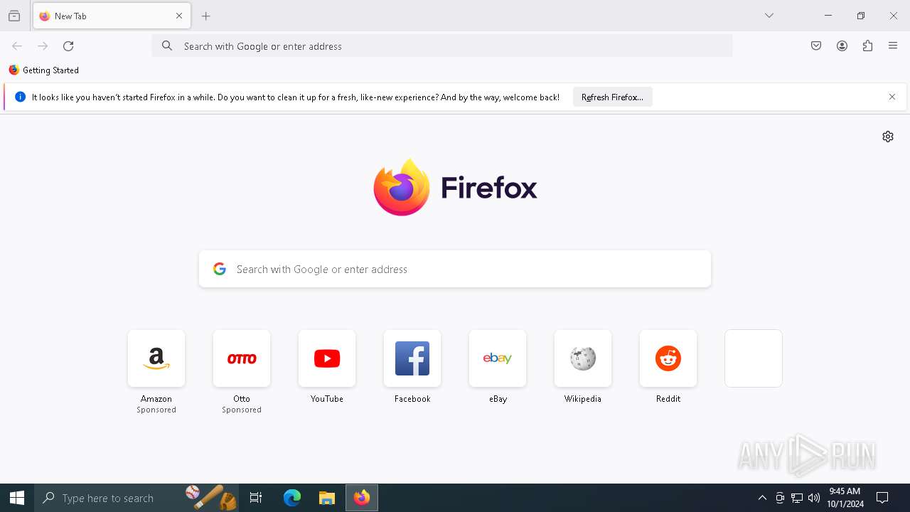Click the Google G icon in search box
The image size is (910, 512).
click(220, 269)
